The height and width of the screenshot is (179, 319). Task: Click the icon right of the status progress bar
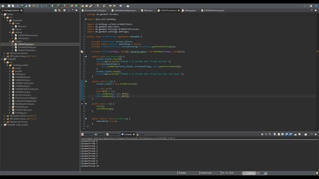pos(265,173)
